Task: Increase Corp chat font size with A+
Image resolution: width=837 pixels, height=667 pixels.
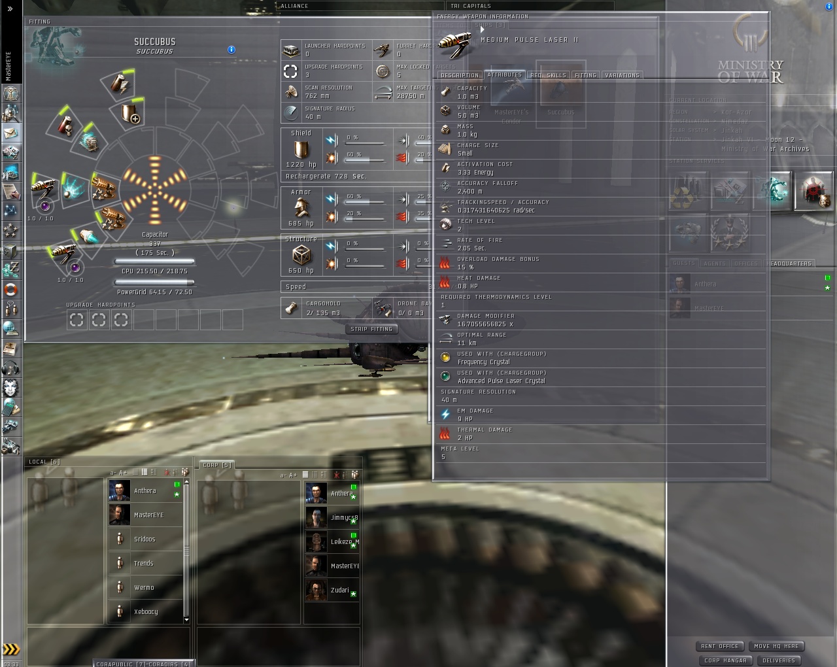Action: click(293, 475)
